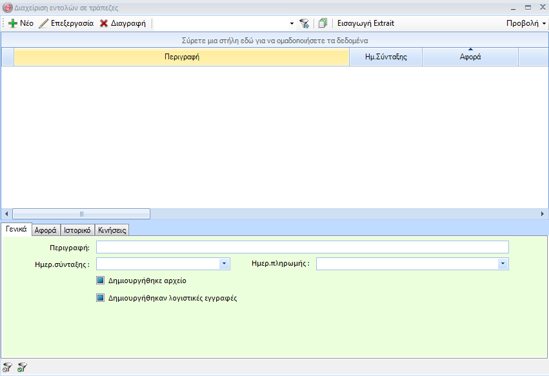The image size is (549, 376).
Task: Open the Ημερ.σύνταξης date dropdown
Action: [224, 264]
